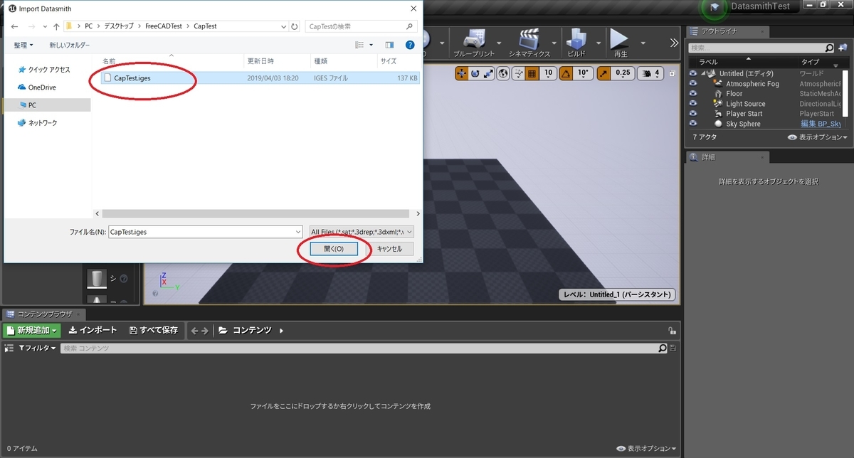The width and height of the screenshot is (854, 458).
Task: Toggle visibility of Light Source
Action: [694, 104]
